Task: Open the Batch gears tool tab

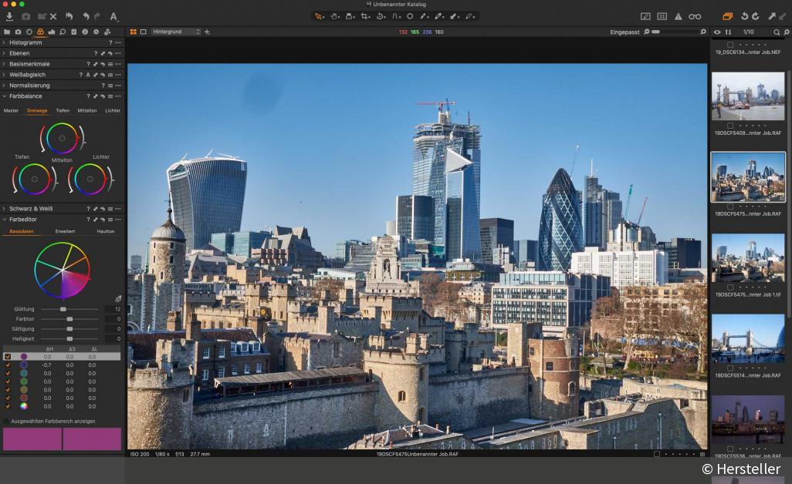Action: click(107, 32)
